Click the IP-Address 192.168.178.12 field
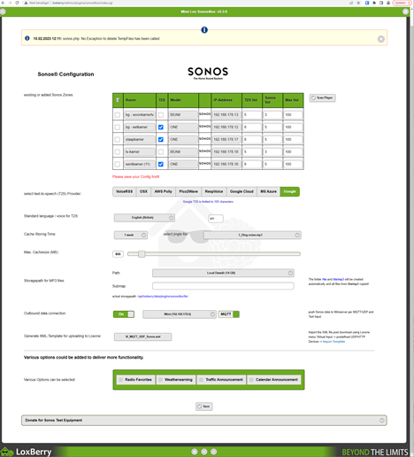 click(x=226, y=128)
